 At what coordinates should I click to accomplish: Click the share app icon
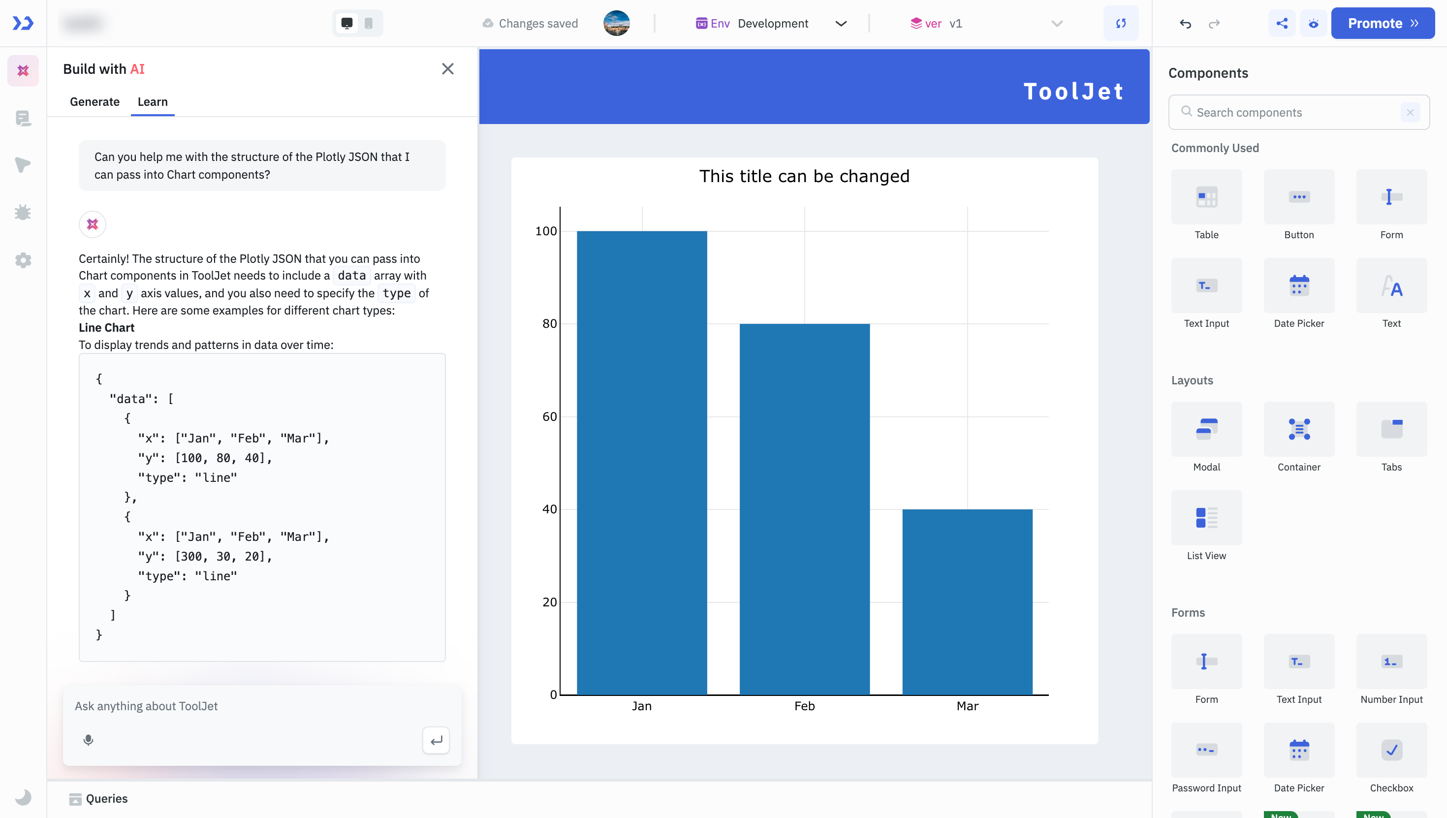(1282, 24)
